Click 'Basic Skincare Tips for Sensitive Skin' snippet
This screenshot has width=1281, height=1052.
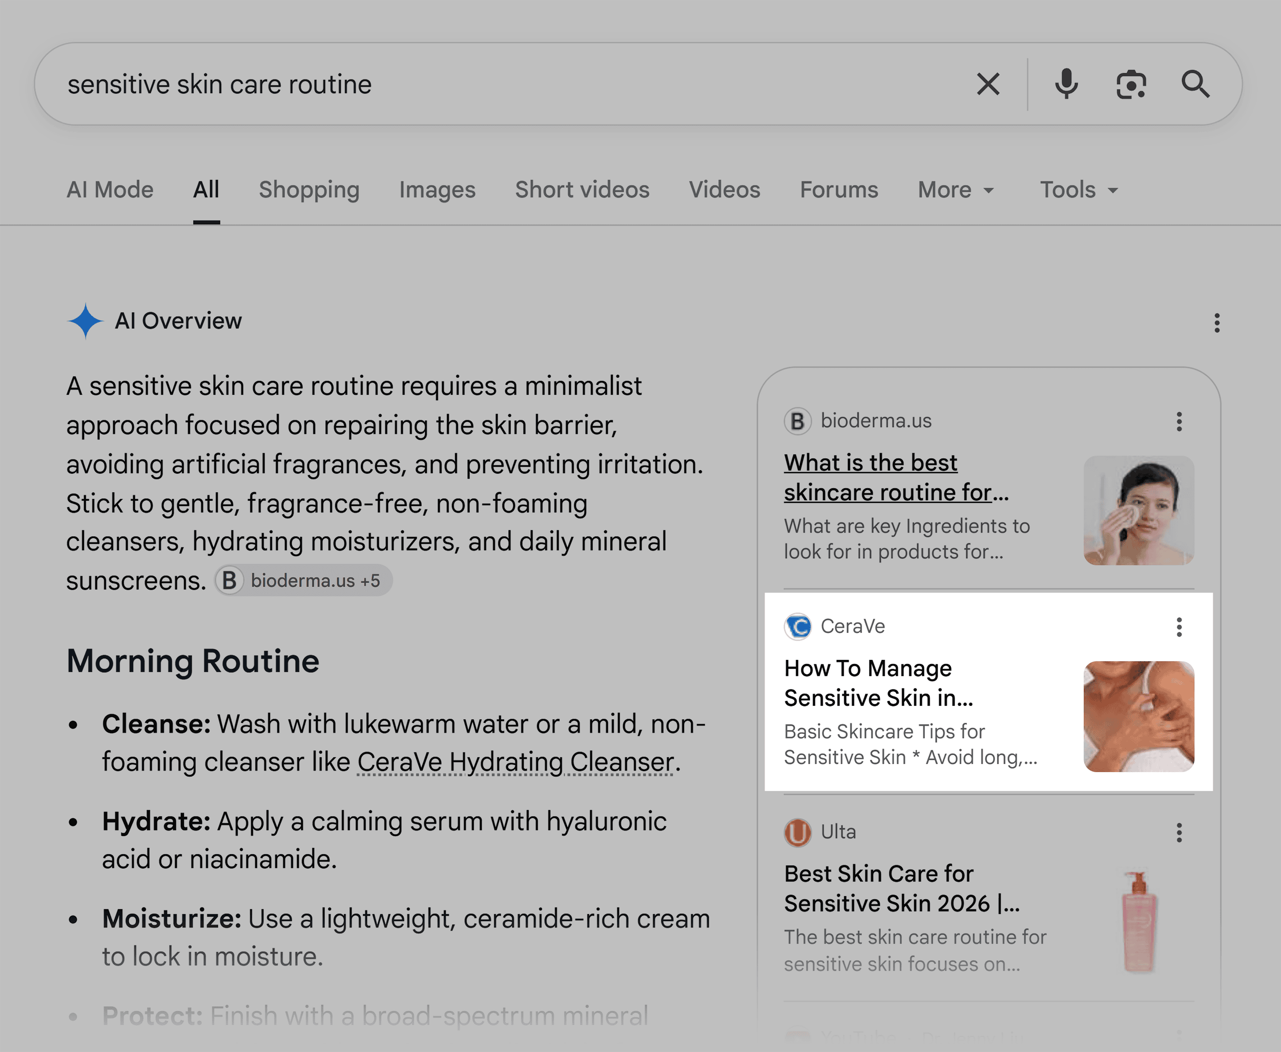click(x=911, y=744)
